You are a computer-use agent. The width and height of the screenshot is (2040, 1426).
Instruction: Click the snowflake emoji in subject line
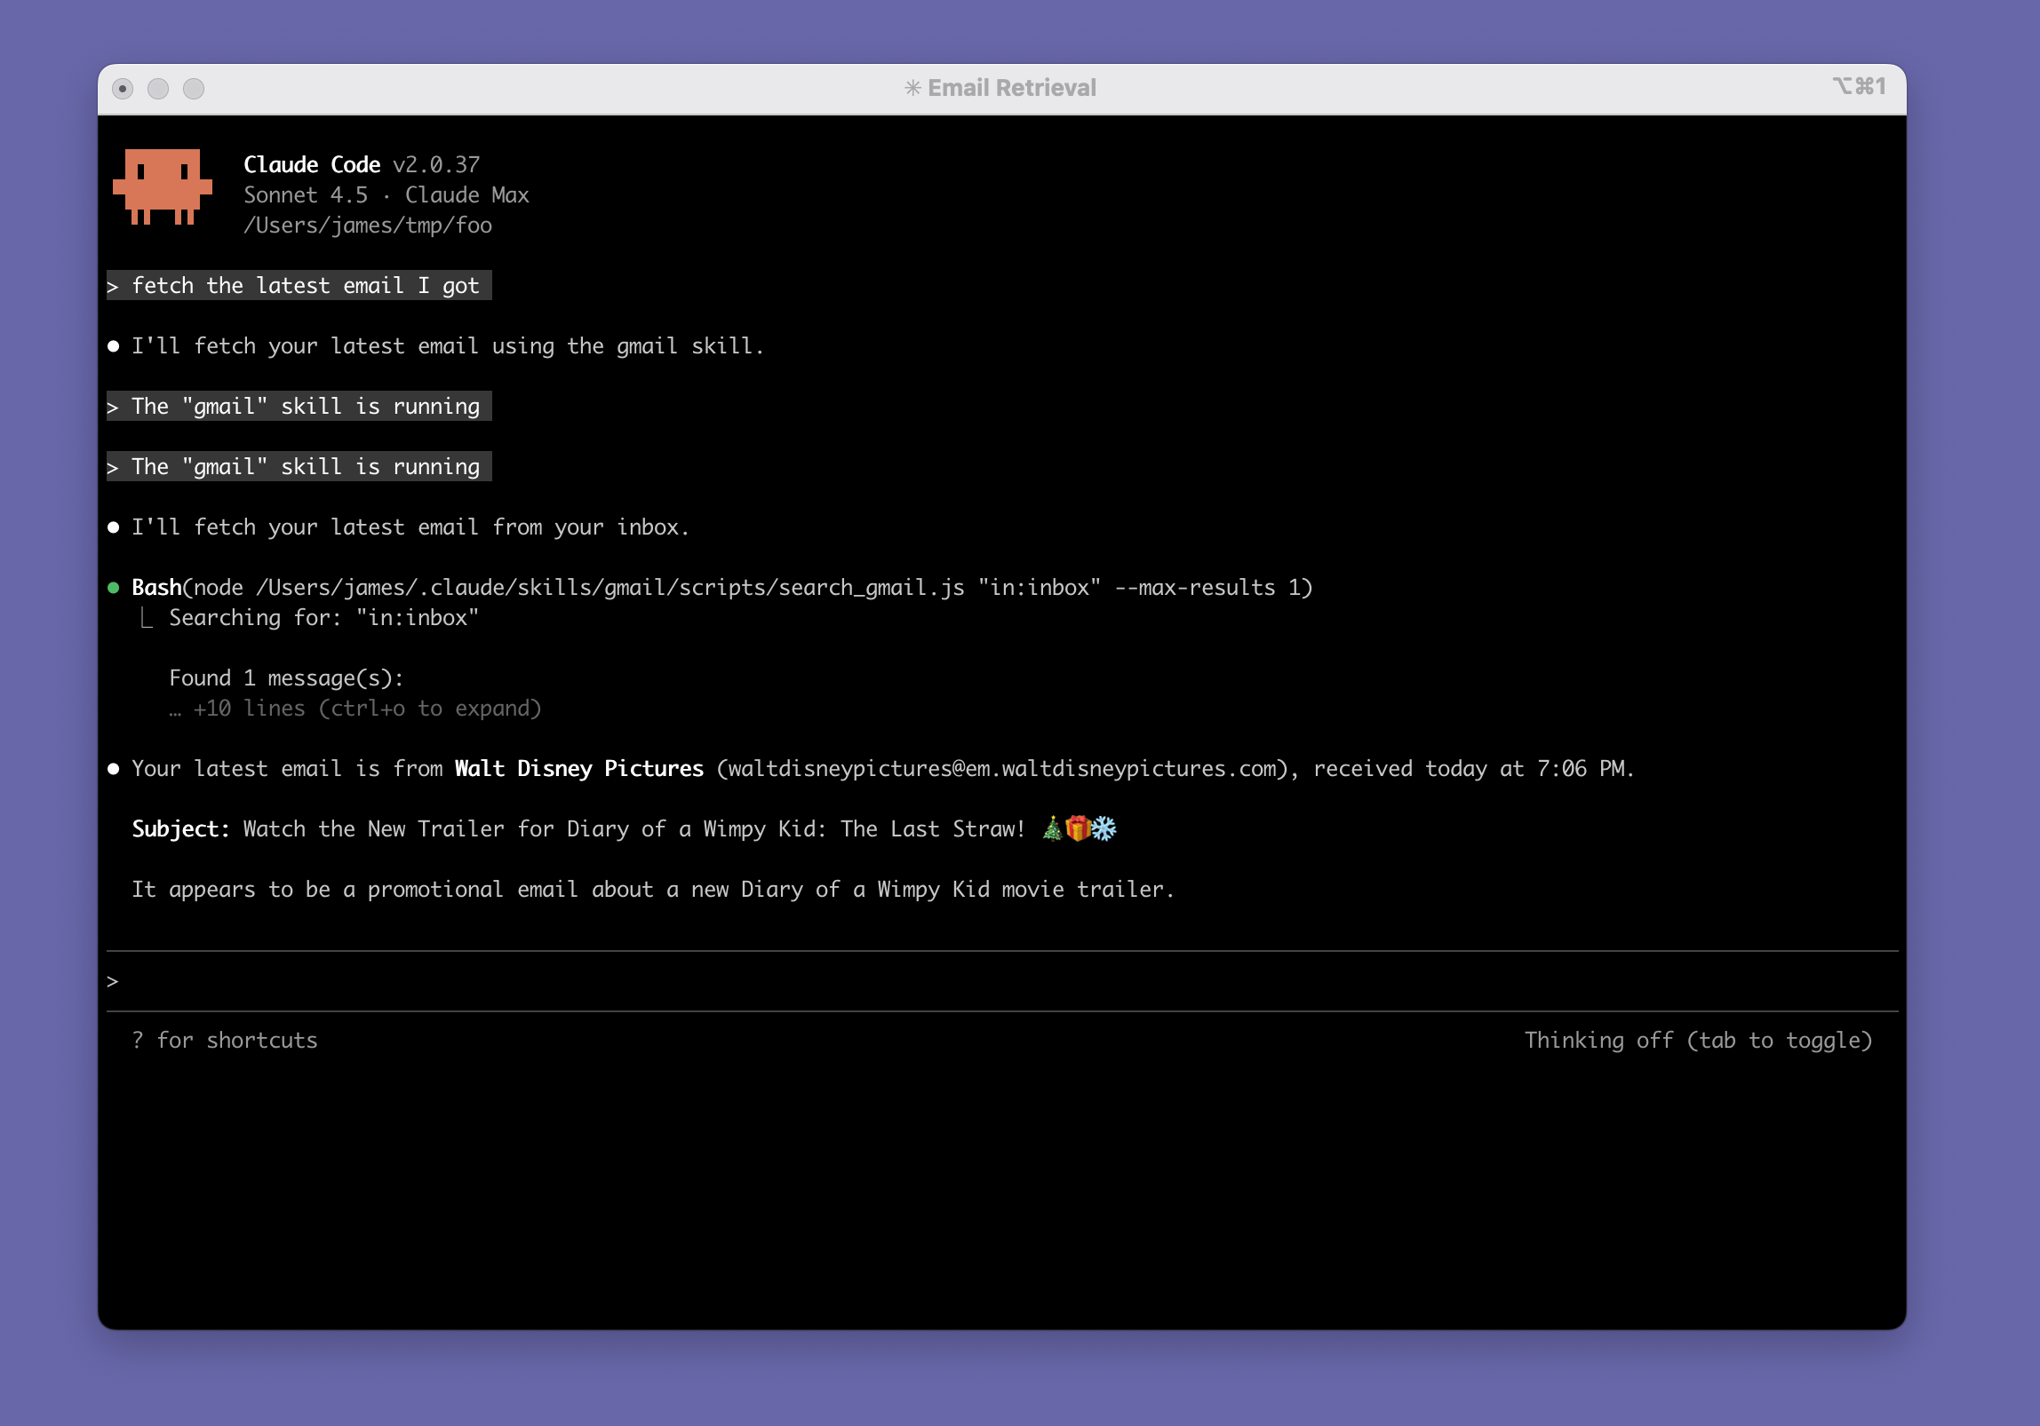click(1104, 828)
